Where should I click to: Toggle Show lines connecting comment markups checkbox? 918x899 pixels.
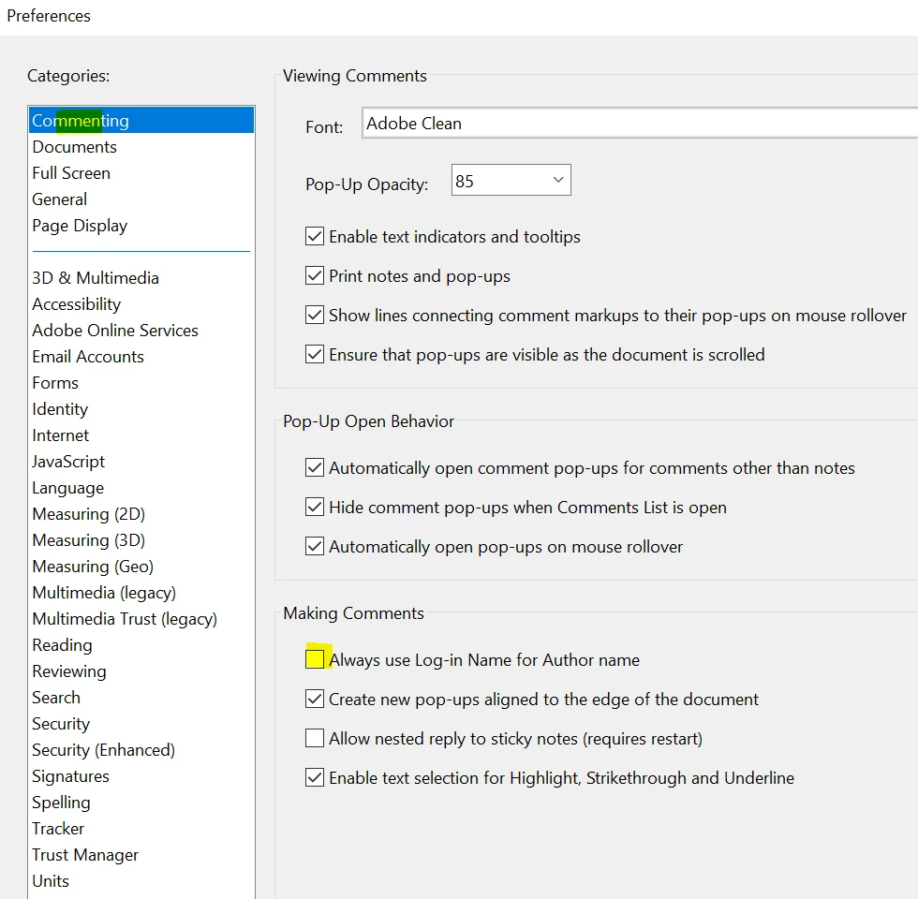tap(315, 315)
